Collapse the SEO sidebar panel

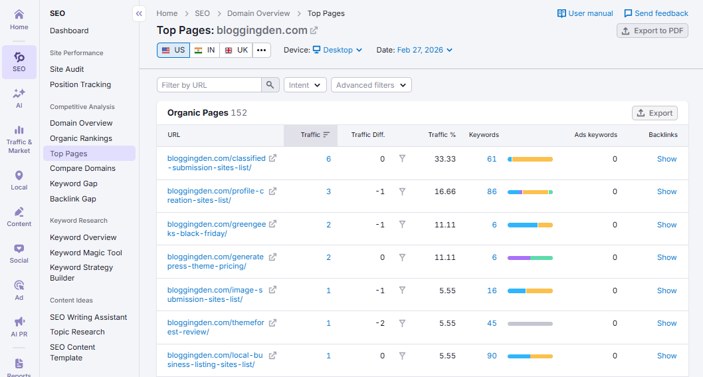click(x=139, y=13)
